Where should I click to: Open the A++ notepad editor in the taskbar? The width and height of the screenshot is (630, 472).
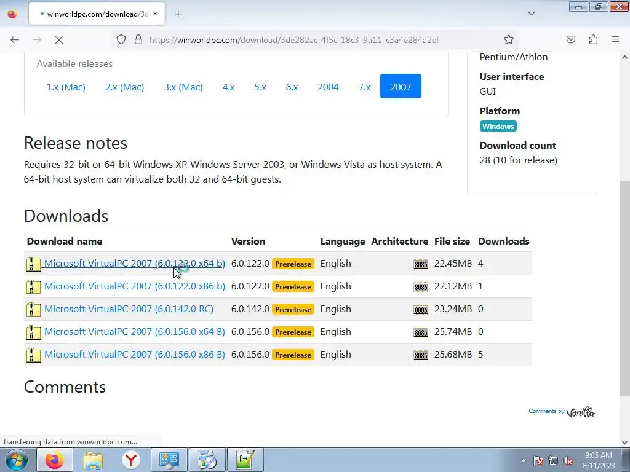pos(245,460)
